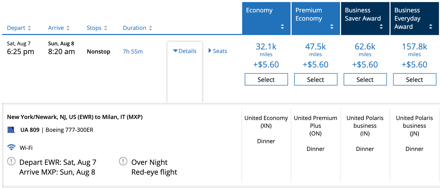The width and height of the screenshot is (440, 188).
Task: Click the Wi-Fi amenity icon
Action: coord(11,148)
